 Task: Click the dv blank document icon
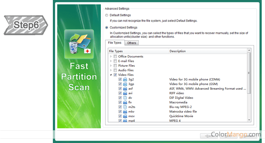tap(125, 98)
